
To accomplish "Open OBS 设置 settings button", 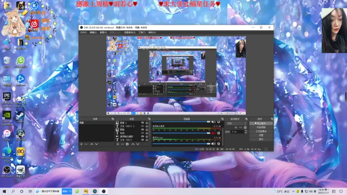I will [261, 135].
